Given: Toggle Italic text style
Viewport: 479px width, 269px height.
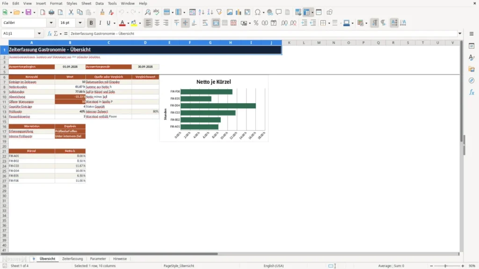Looking at the screenshot, I should pyautogui.click(x=100, y=23).
